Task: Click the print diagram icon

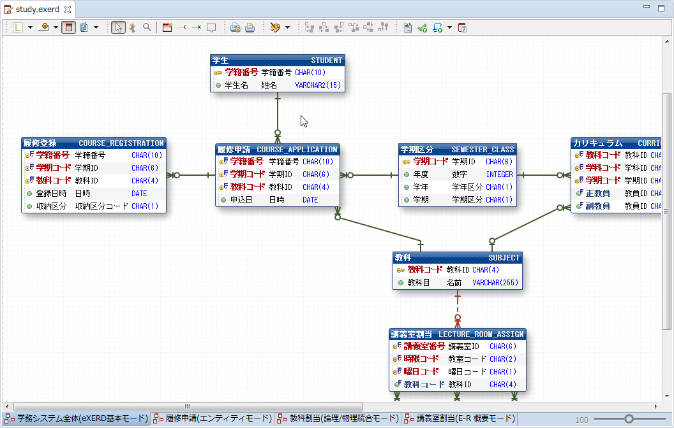Action: pos(250,28)
